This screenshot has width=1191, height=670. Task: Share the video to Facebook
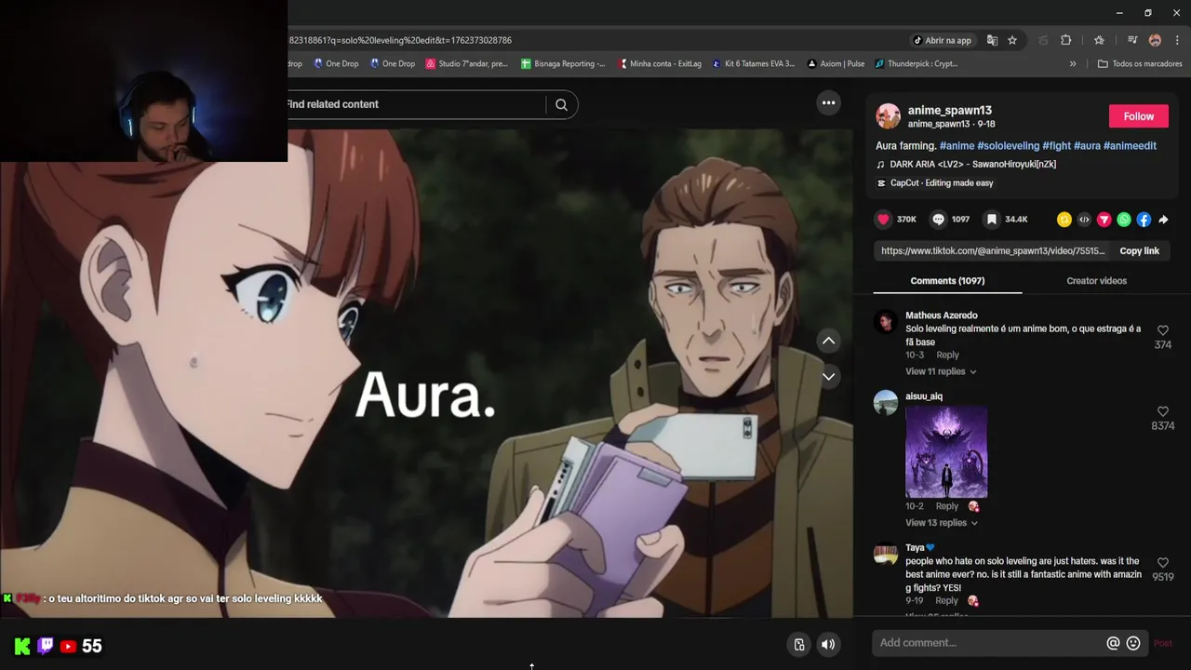1144,220
